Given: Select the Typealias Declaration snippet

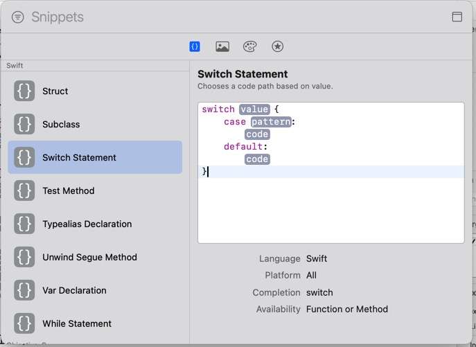Looking at the screenshot, I should pos(87,224).
